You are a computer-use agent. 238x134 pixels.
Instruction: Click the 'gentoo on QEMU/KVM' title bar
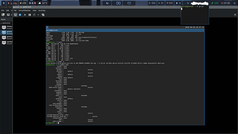pos(125,7)
